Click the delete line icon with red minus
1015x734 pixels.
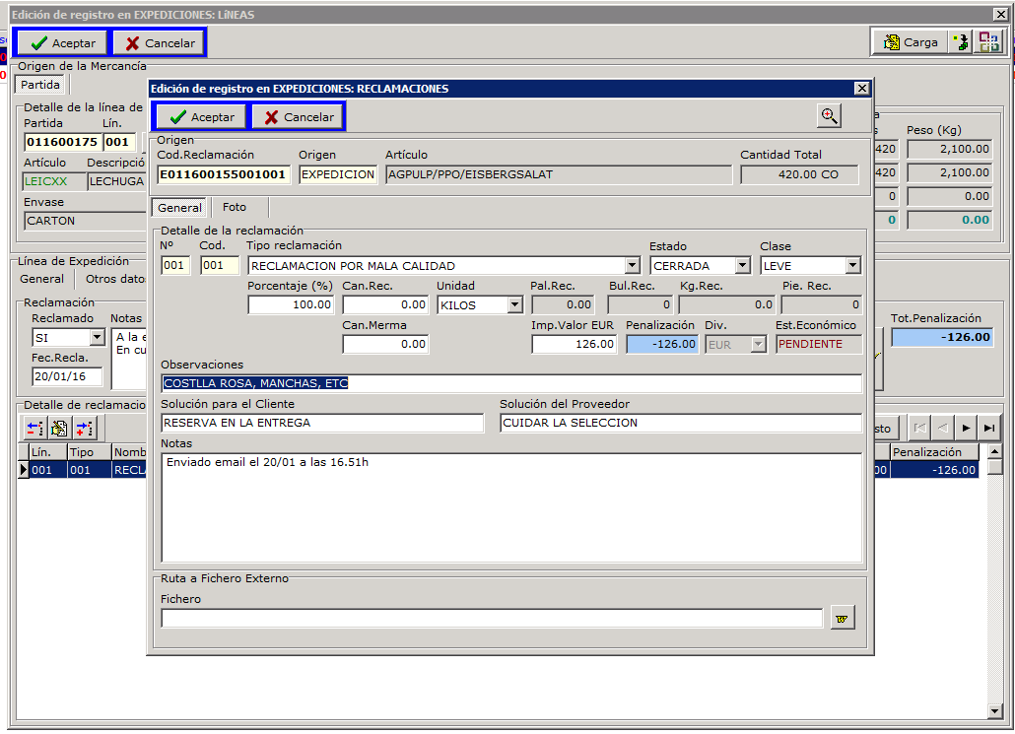(34, 429)
